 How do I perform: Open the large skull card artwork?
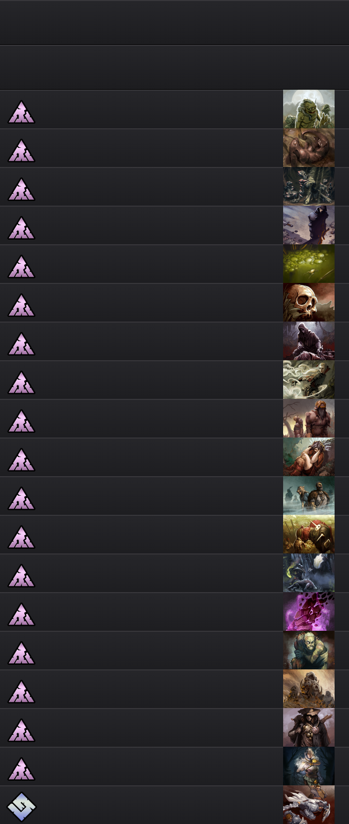(309, 302)
